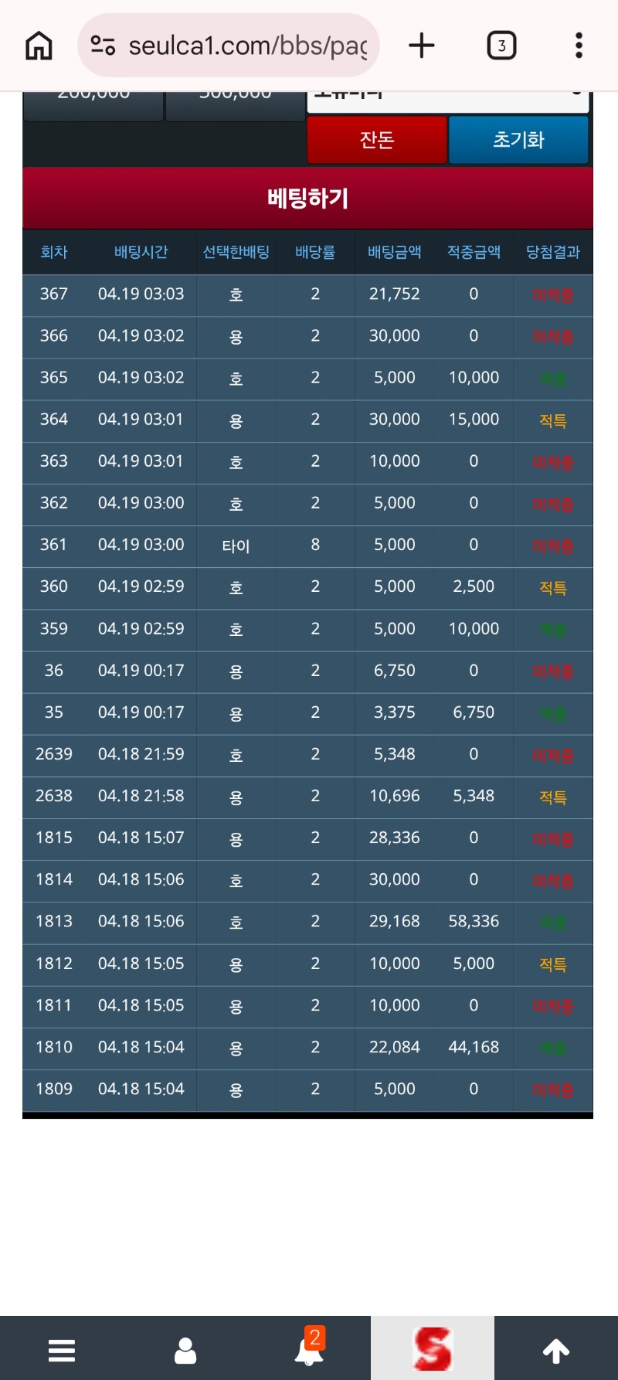Open the user profile icon
Viewport: 618px width, 1380px height.
(185, 1351)
